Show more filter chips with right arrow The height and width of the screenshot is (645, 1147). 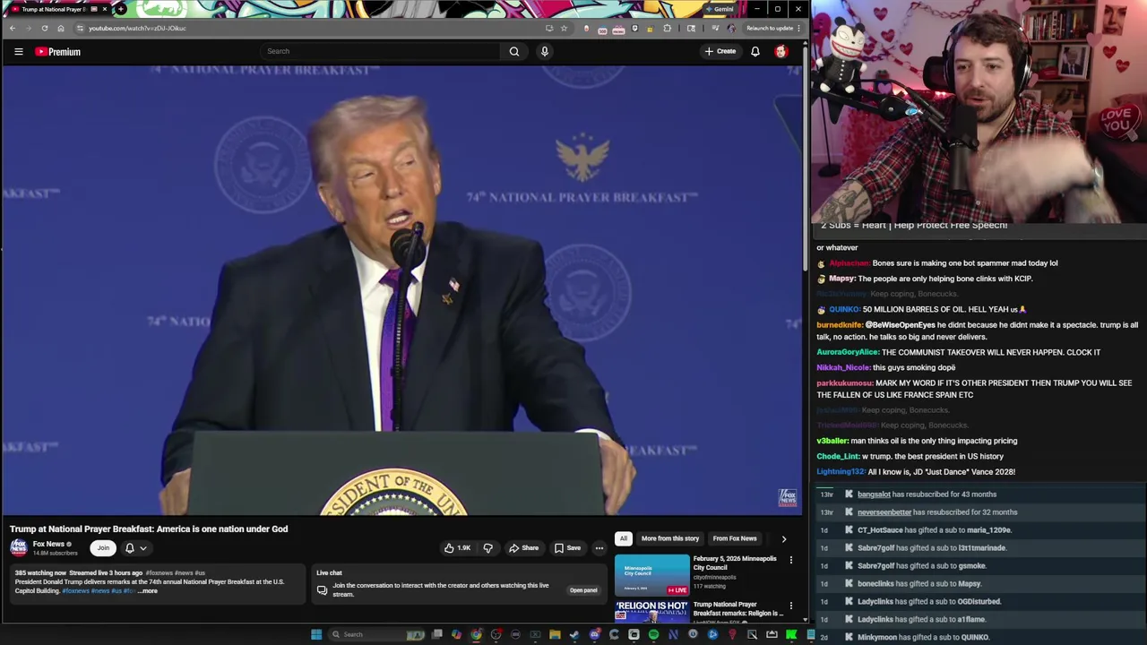(x=783, y=538)
